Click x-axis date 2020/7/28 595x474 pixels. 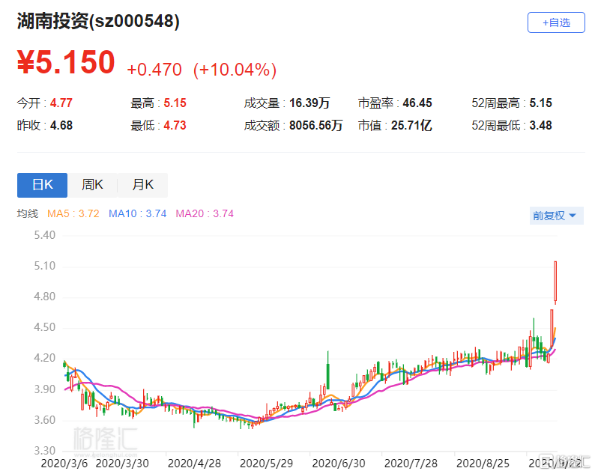(411, 464)
